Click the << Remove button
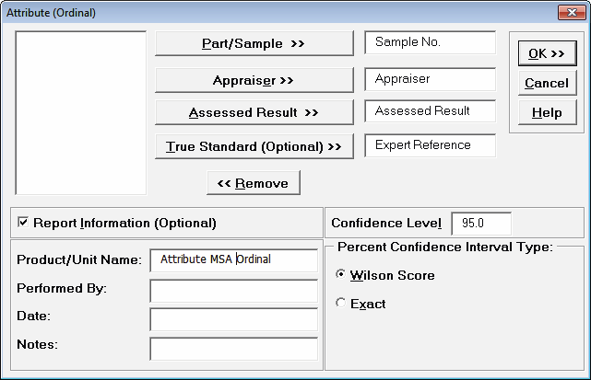This screenshot has width=591, height=380. coord(254,183)
